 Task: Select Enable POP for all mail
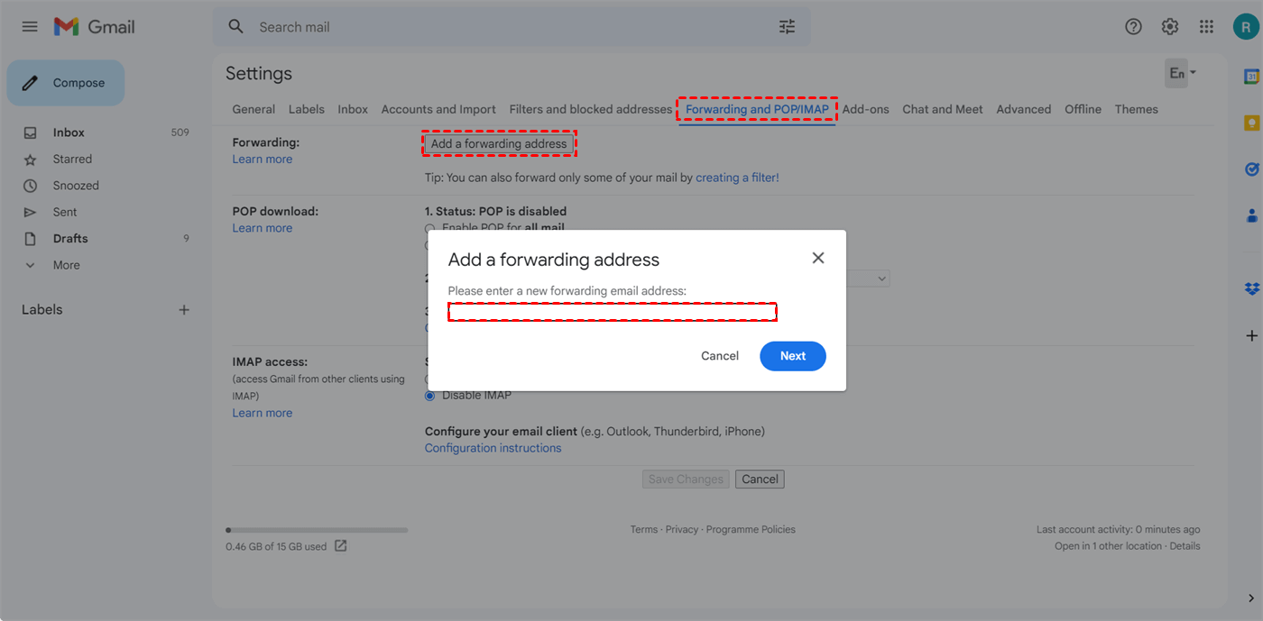click(430, 229)
